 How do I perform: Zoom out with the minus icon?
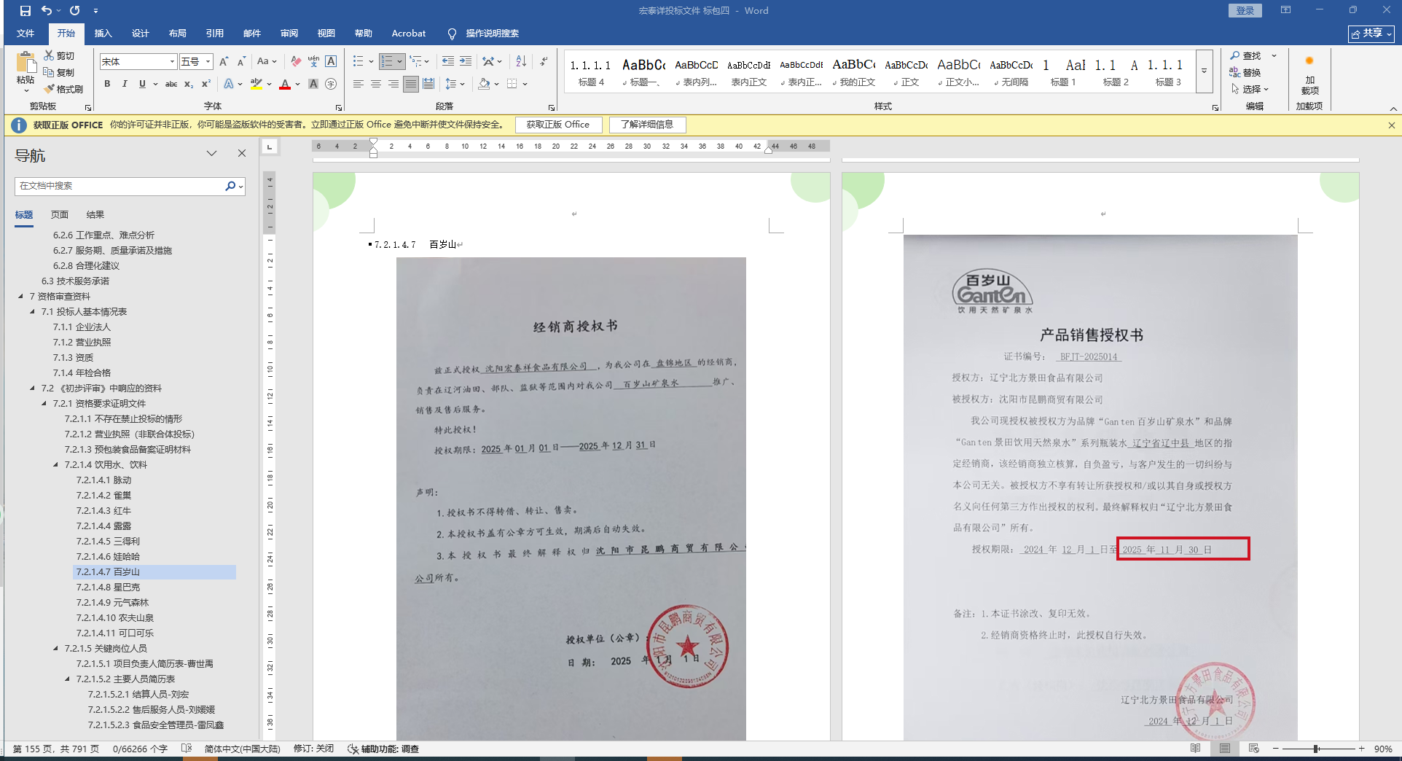[1276, 749]
